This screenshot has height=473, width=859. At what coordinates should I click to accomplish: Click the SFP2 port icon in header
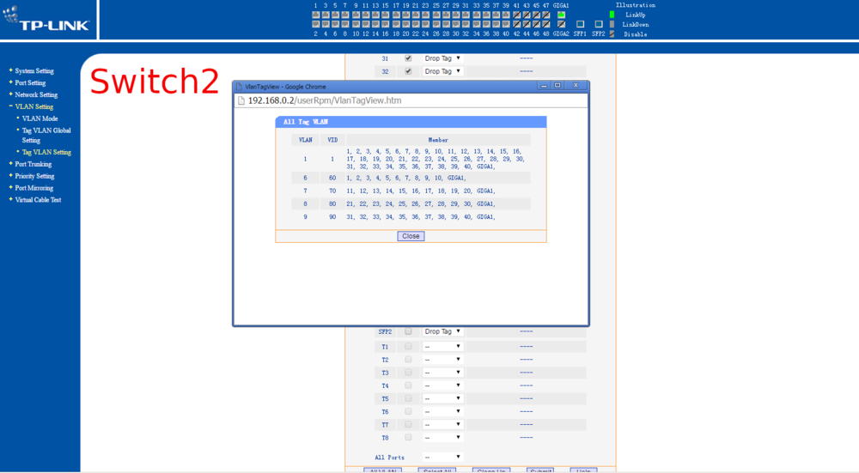click(x=599, y=24)
